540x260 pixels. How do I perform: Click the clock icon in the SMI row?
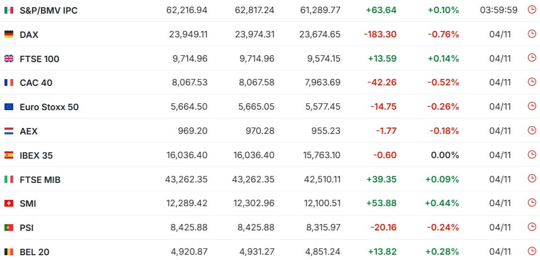(x=532, y=203)
